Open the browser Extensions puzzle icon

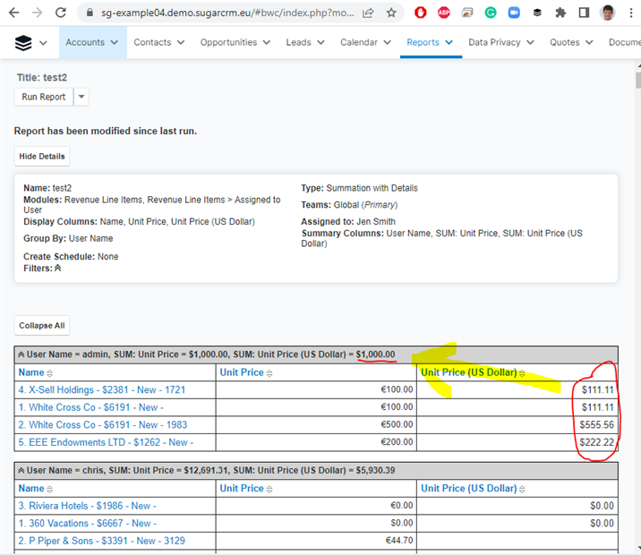coord(560,13)
